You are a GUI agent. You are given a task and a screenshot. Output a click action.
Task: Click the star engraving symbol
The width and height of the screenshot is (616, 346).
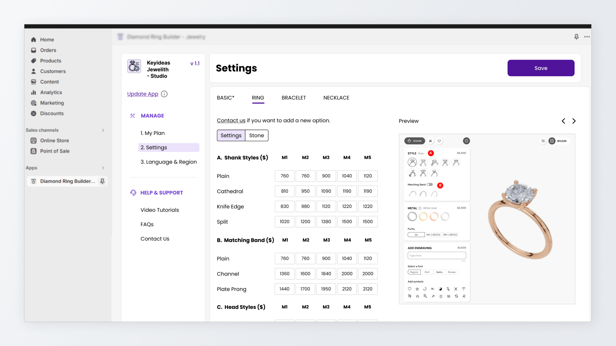pyautogui.click(x=417, y=289)
